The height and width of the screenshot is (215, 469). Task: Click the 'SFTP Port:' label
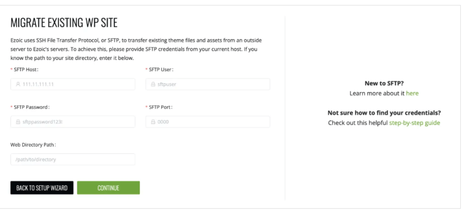pyautogui.click(x=159, y=107)
